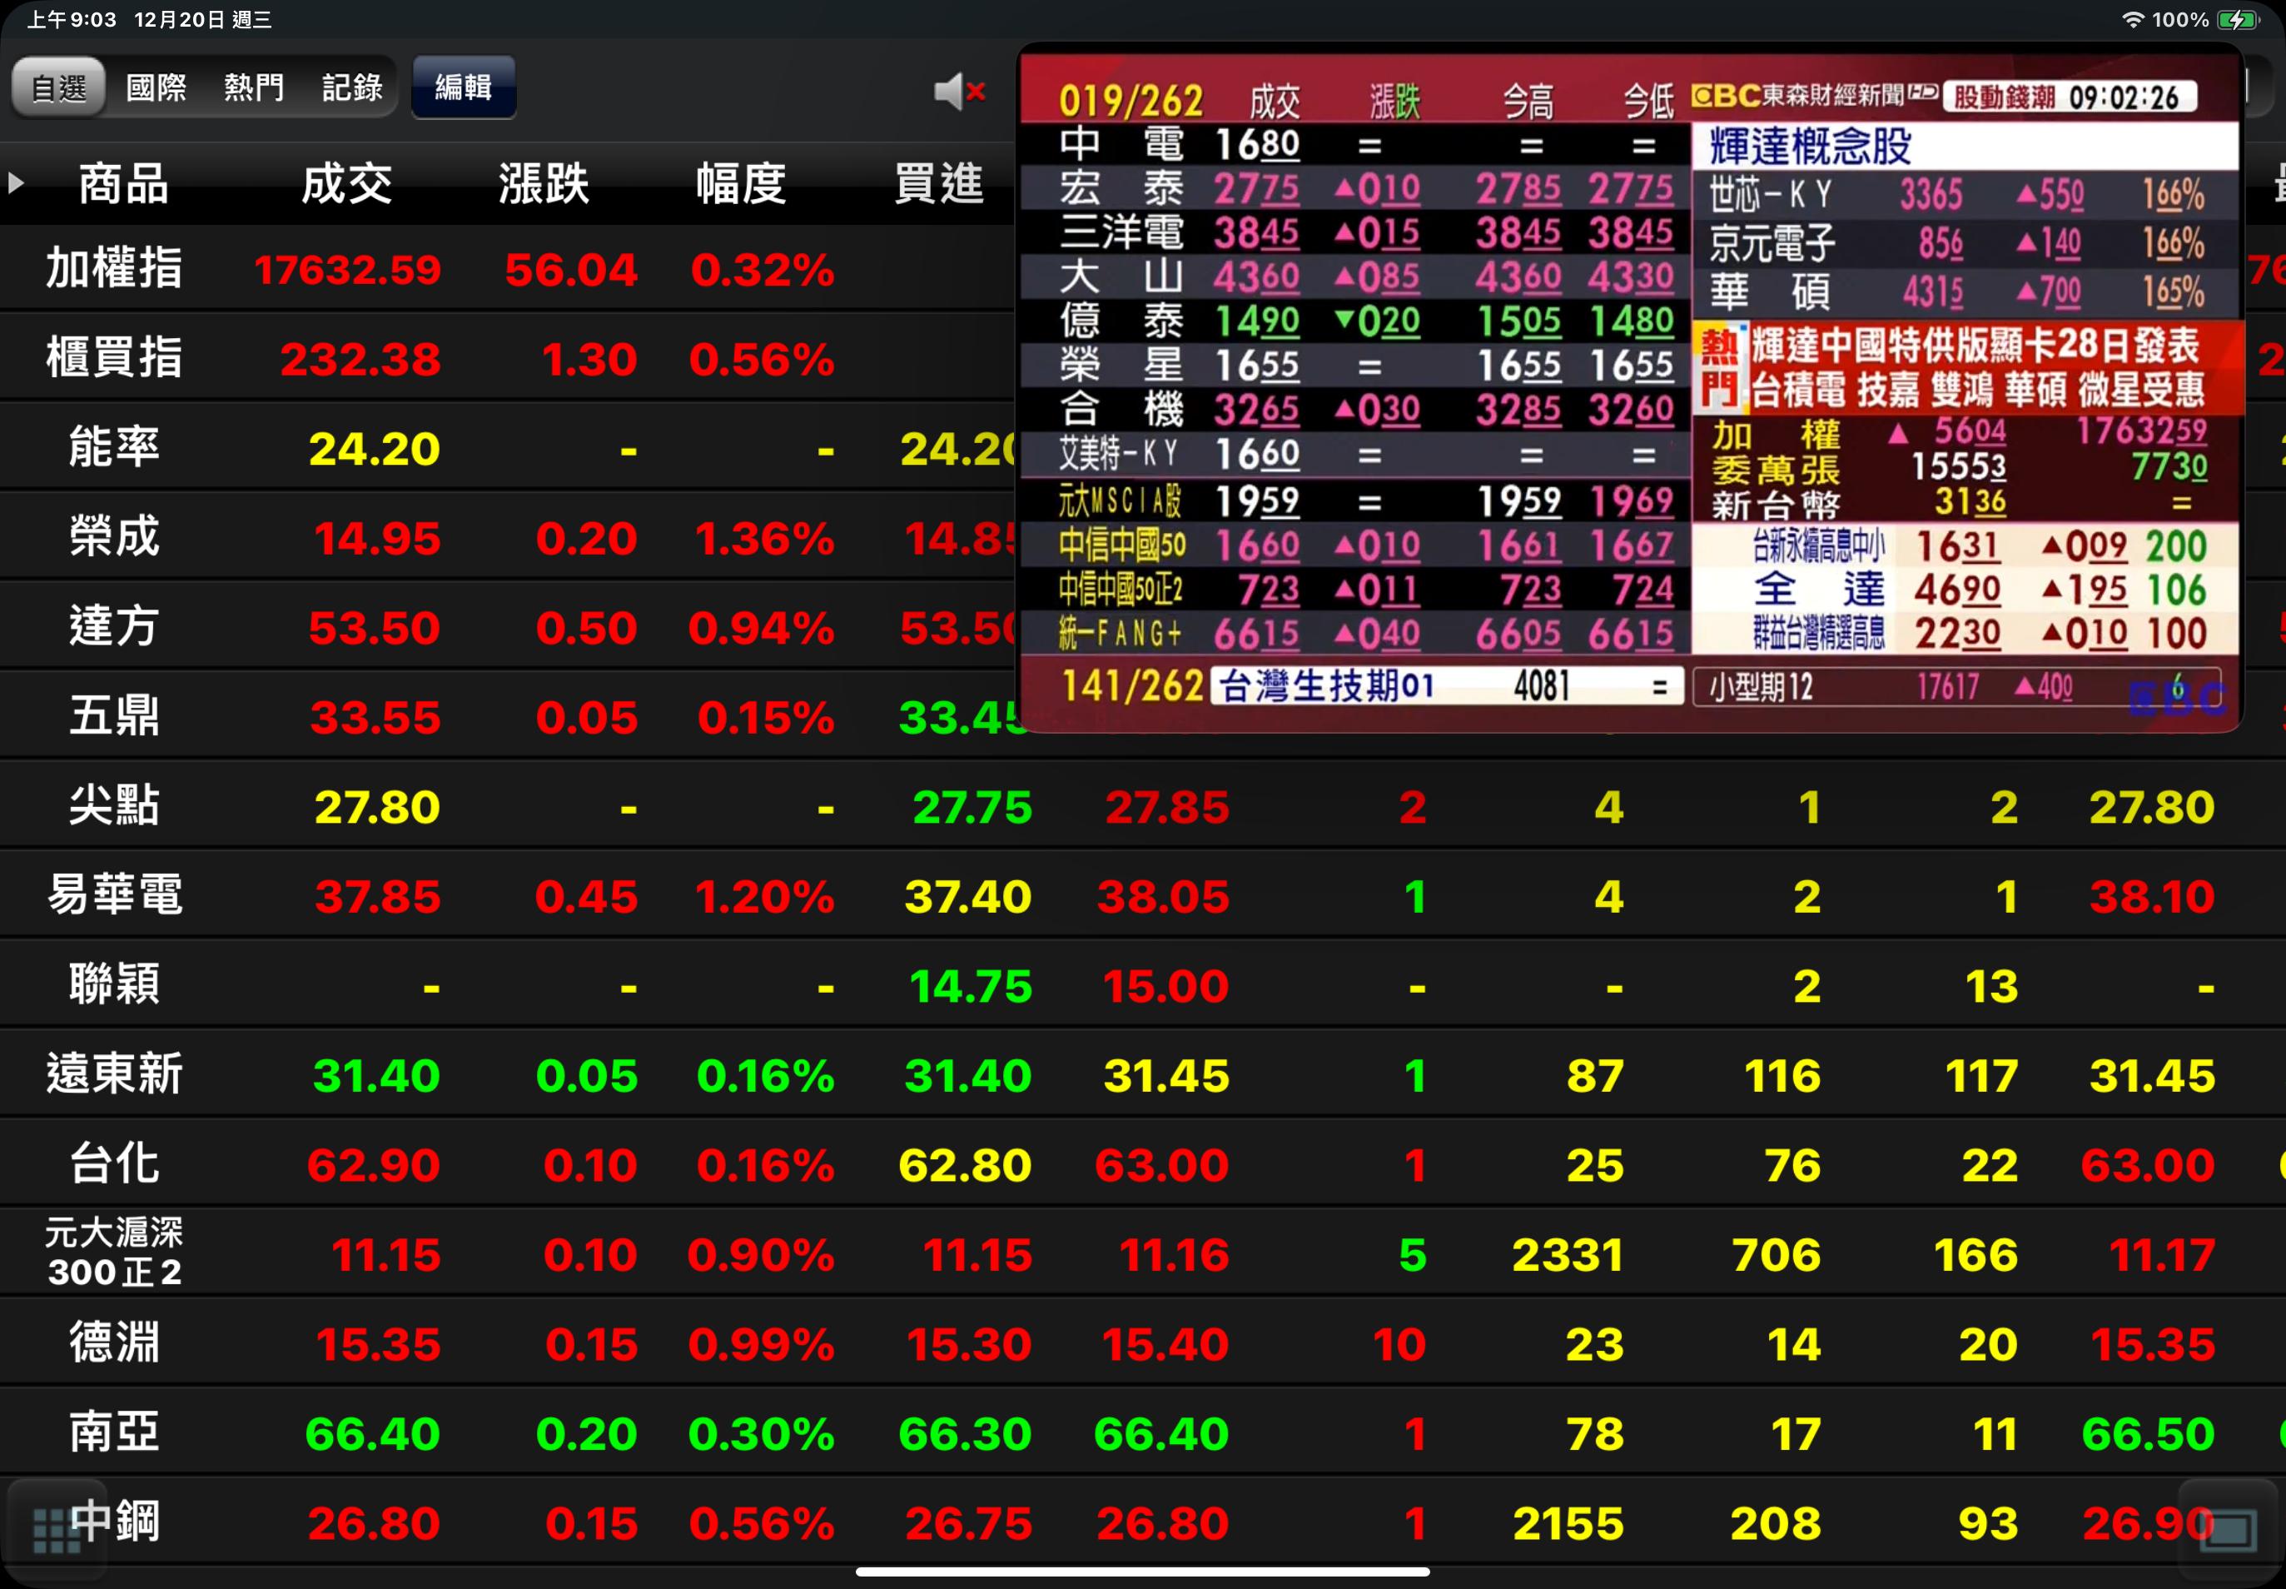Screen dimensions: 2286x1589
Task: Tap index value 17632.59
Action: tap(347, 270)
